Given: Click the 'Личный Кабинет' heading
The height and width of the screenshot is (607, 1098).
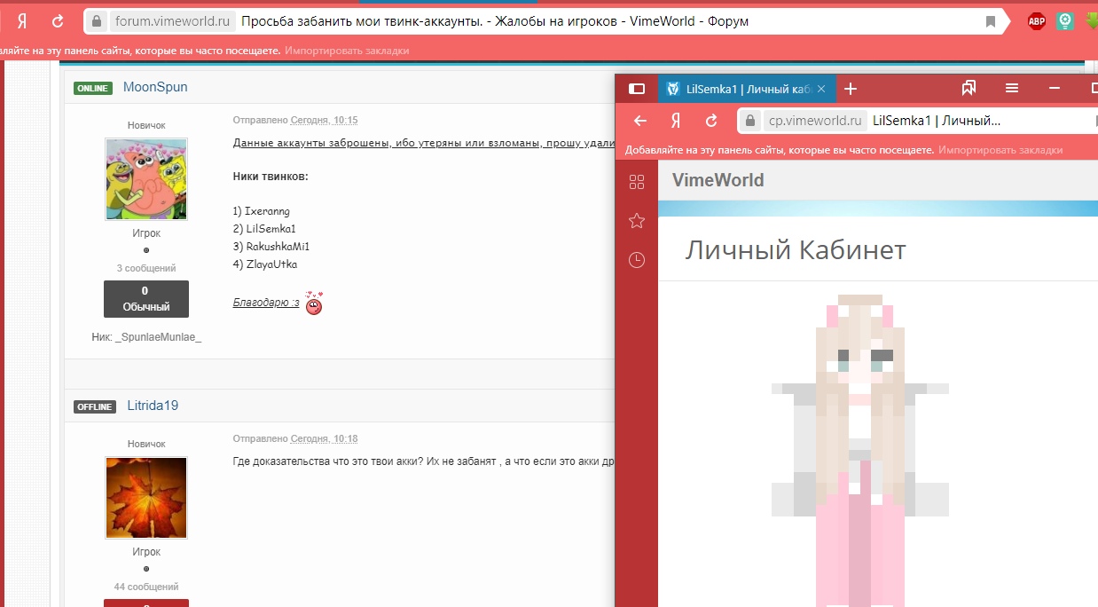Looking at the screenshot, I should pos(795,250).
